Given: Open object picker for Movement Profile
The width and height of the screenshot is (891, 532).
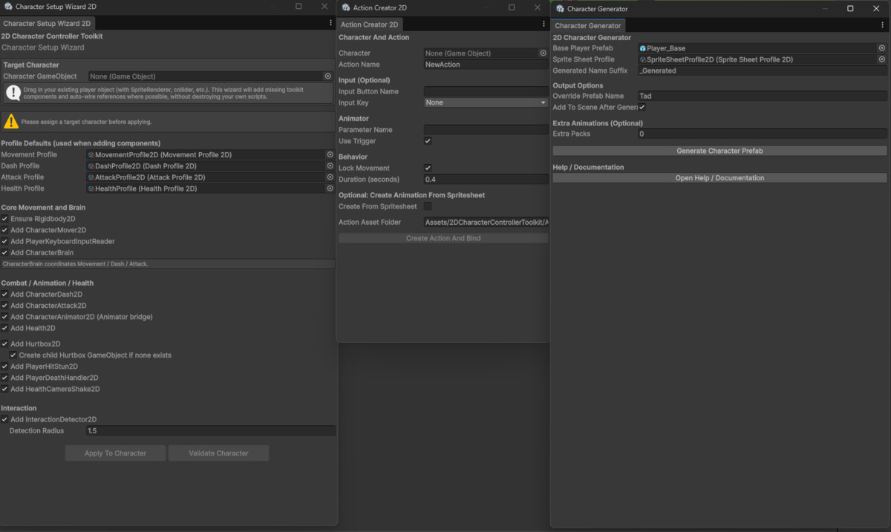Looking at the screenshot, I should coord(330,154).
